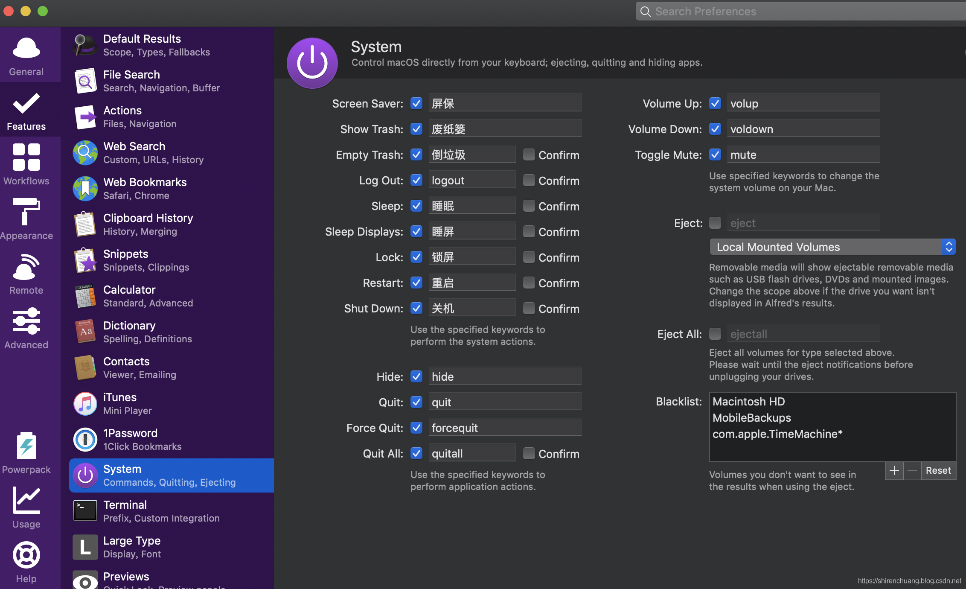Open the Local Mounted Volumes dropdown

click(832, 247)
